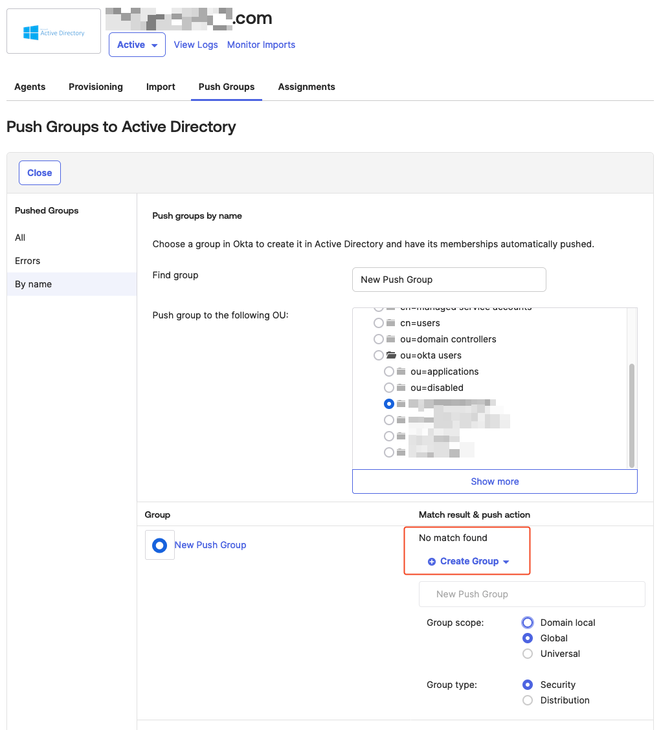This screenshot has height=730, width=661.
Task: Set group type to Security
Action: 527,685
